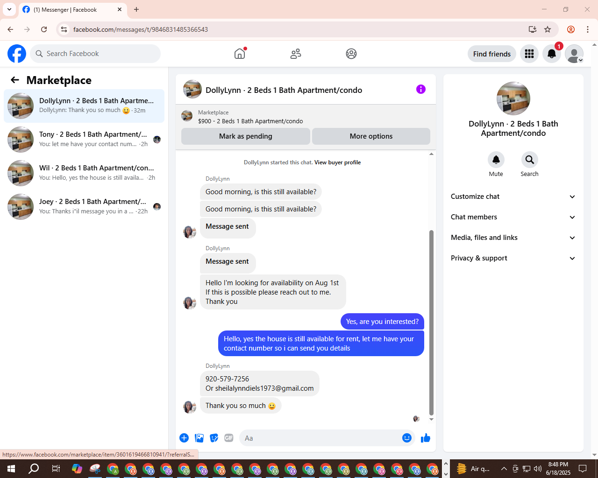Open the Chrome profile icon
Viewport: 598px width, 478px height.
click(x=571, y=29)
